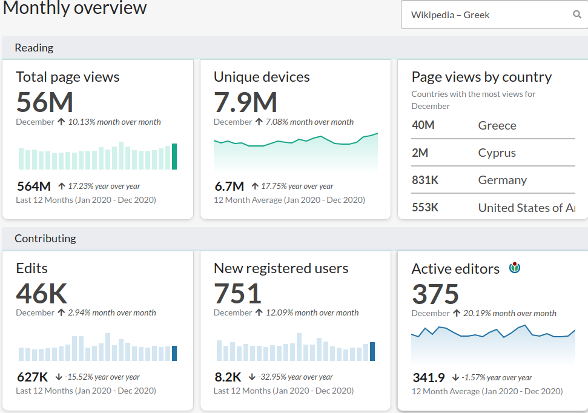
Task: Click the up arrow beside 10.13% month over month
Action: [61, 122]
